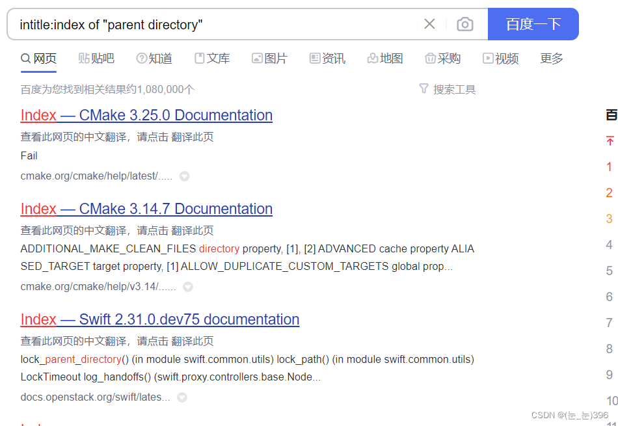Click 翻译此页 under the CMake 3.14.7 result
This screenshot has height=426, width=618.
[193, 230]
